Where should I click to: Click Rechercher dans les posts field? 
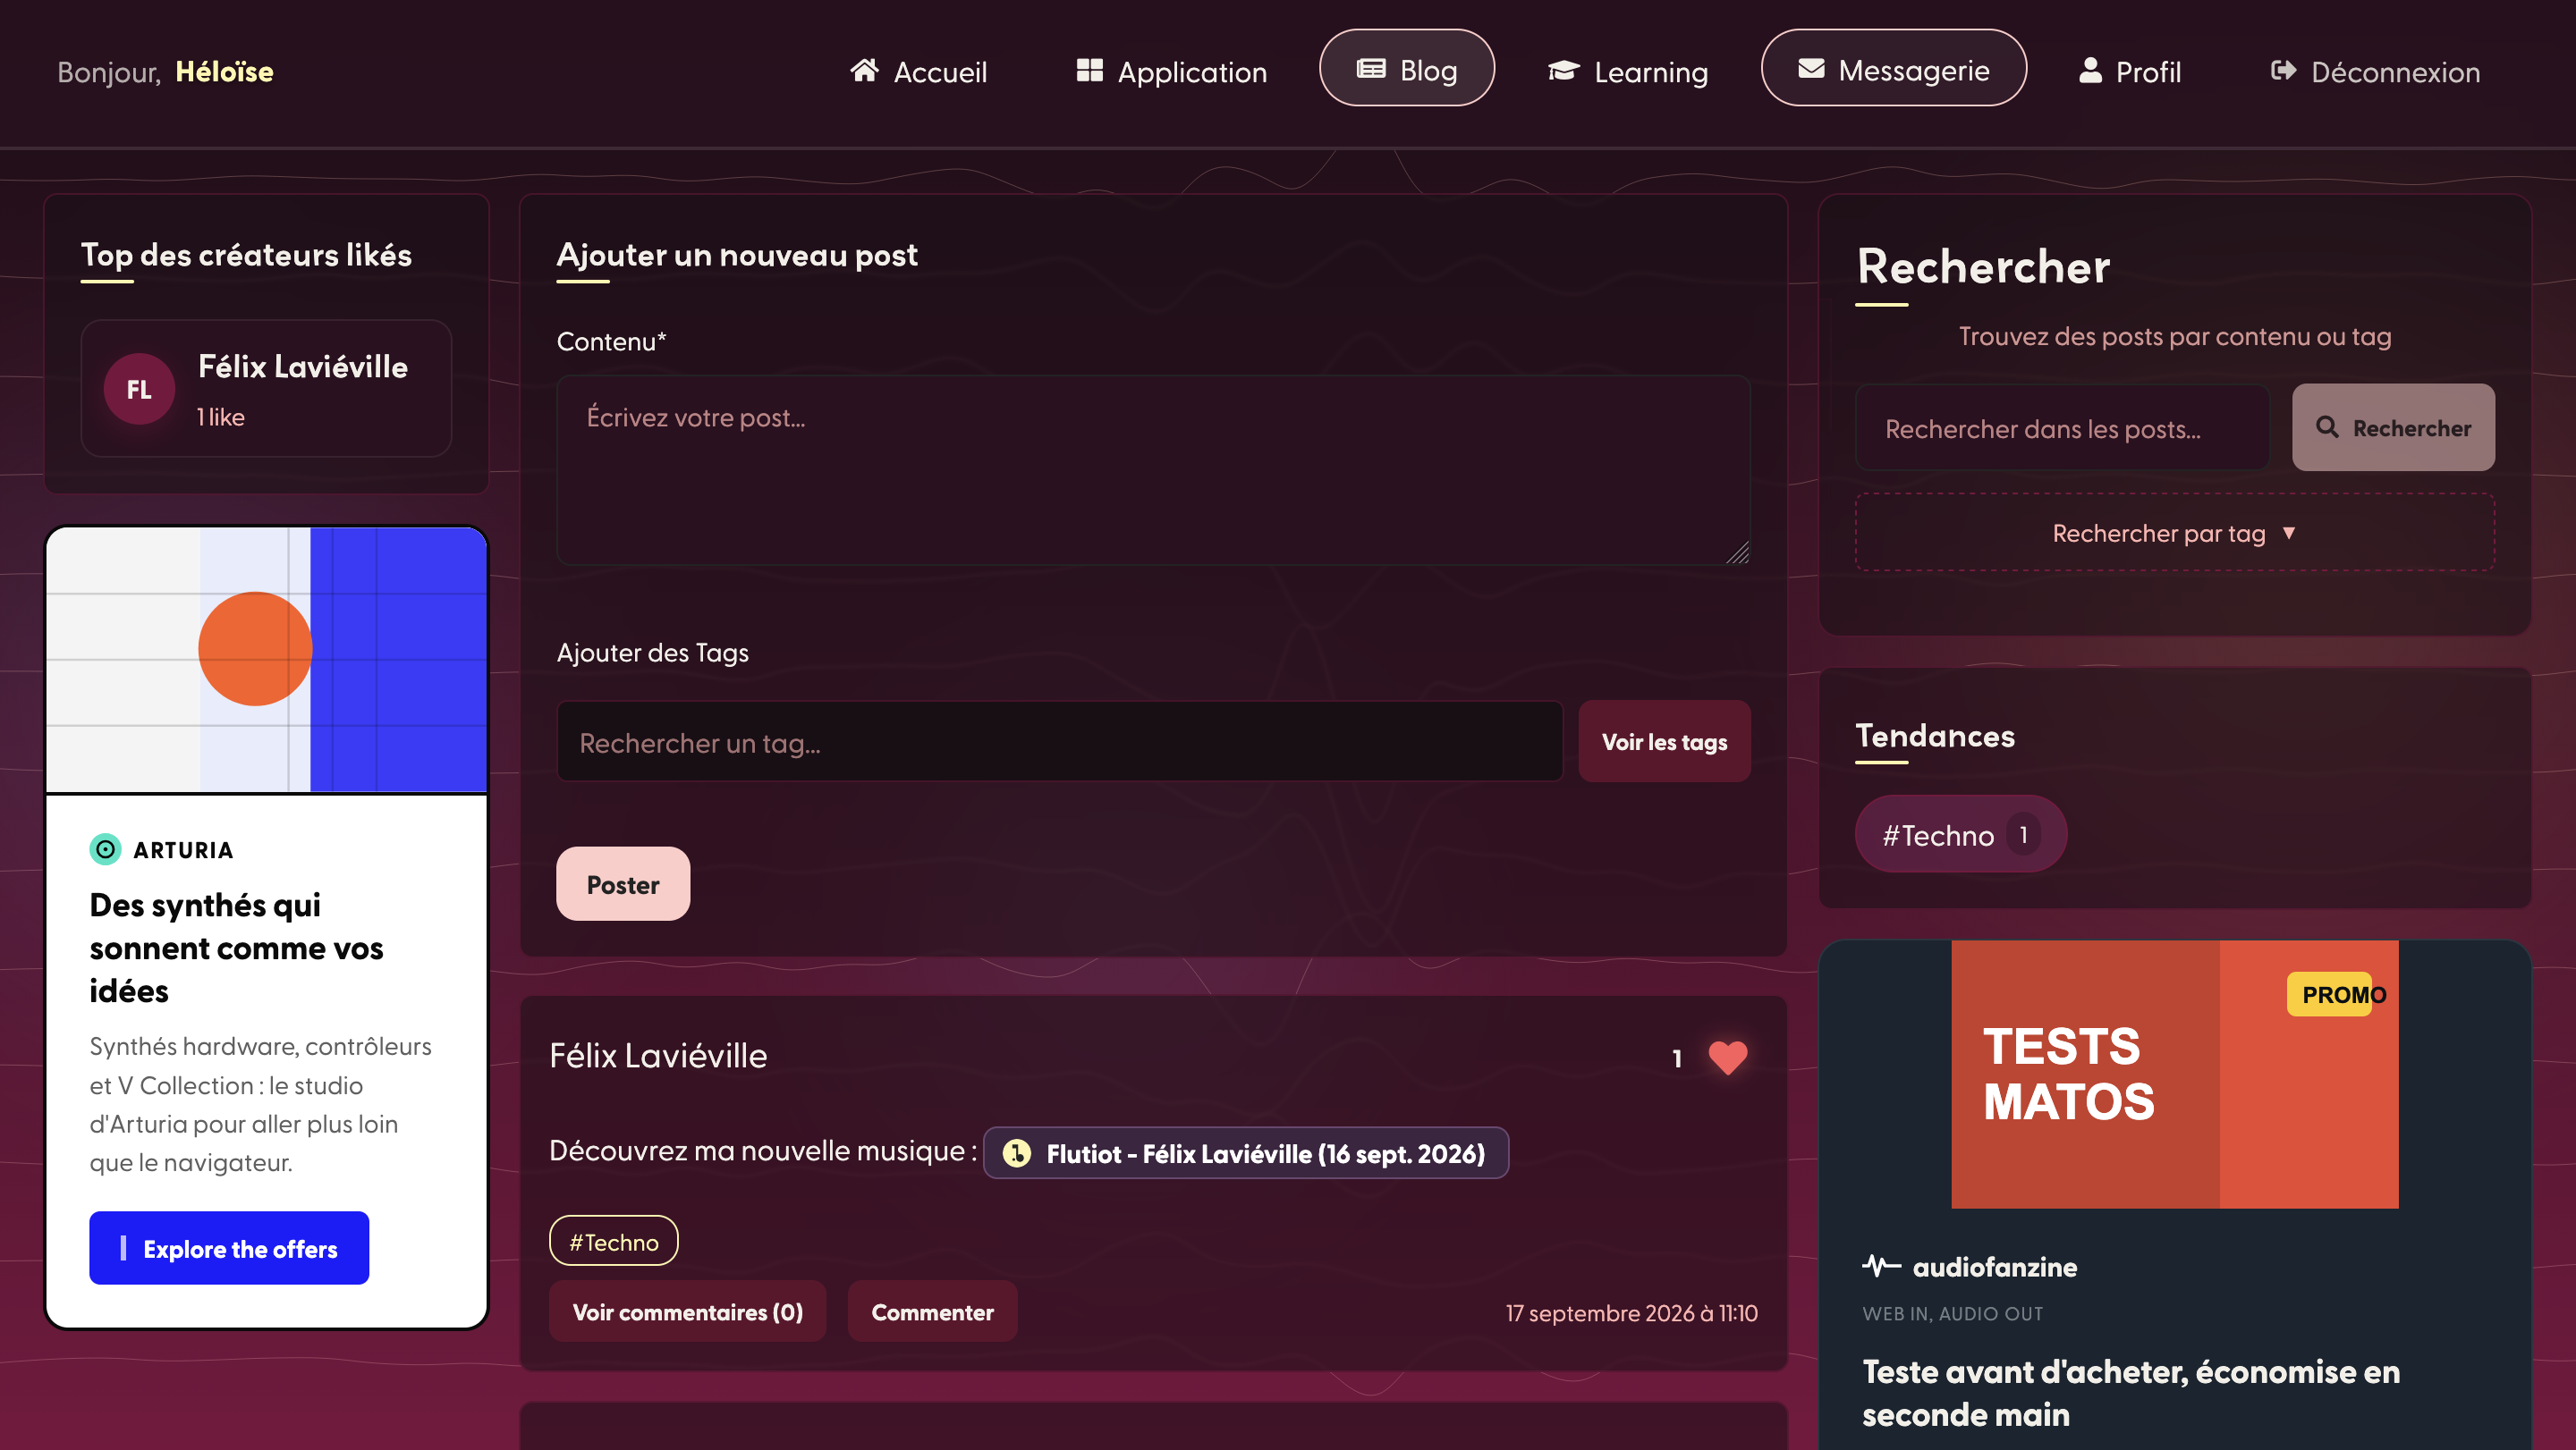[x=2062, y=427]
